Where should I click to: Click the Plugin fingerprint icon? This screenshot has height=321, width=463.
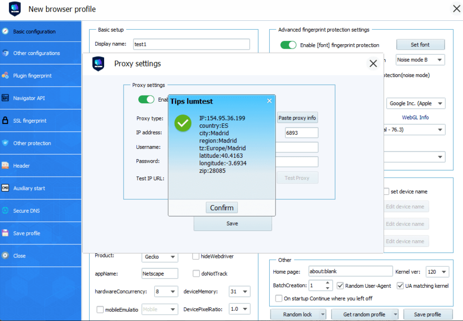pyautogui.click(x=5, y=75)
